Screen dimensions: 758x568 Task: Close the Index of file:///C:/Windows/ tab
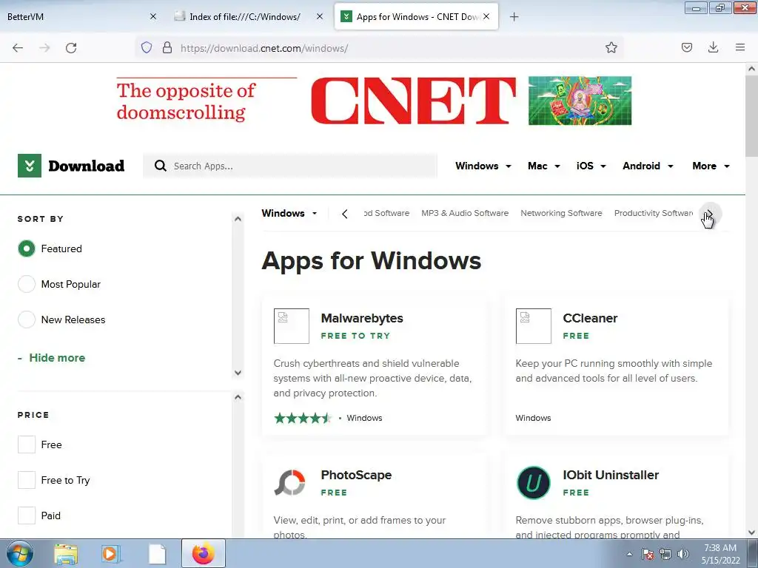(x=320, y=16)
